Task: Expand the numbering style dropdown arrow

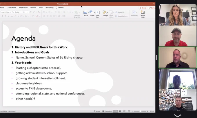Action: [51, 12]
